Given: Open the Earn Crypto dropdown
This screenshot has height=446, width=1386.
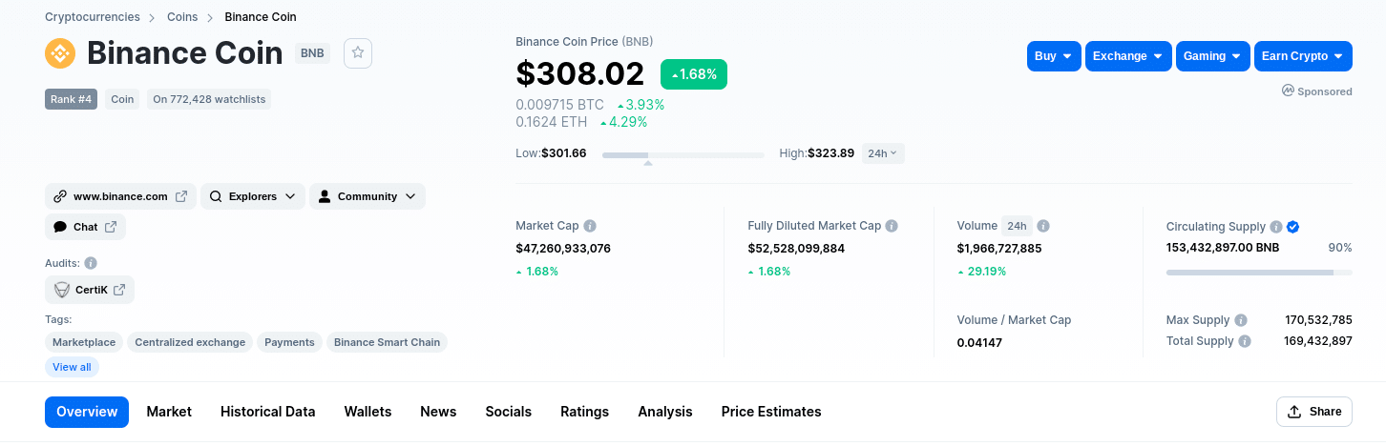Looking at the screenshot, I should [x=1303, y=56].
